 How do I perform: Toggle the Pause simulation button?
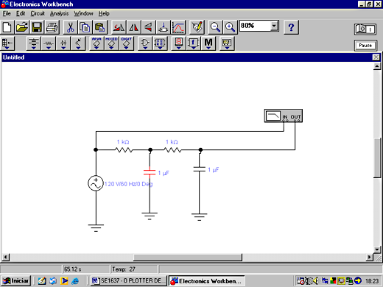point(365,46)
